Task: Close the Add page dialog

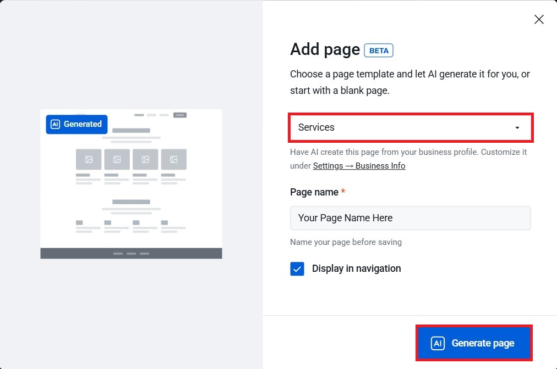Action: tap(539, 20)
